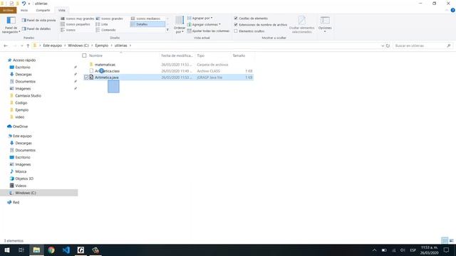Expand the layout gallery arrow
The width and height of the screenshot is (456, 256).
[x=167, y=30]
